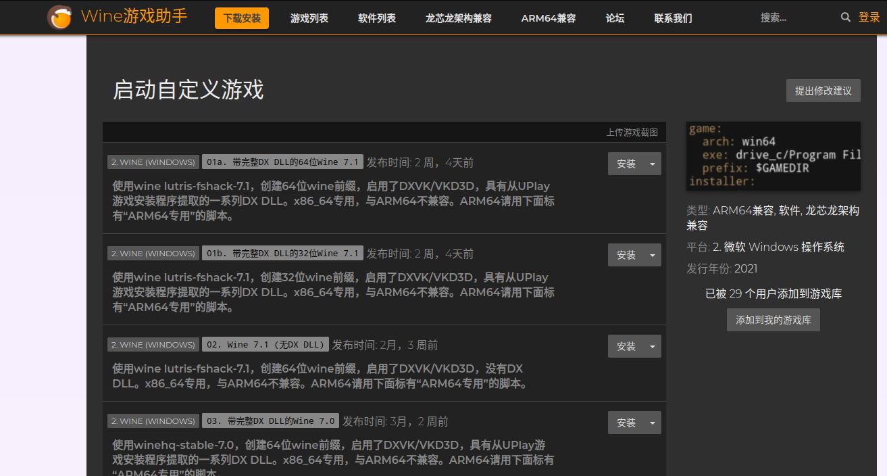The height and width of the screenshot is (476, 887).
Task: Install the 01a 64位Wine 7.1 script
Action: 626,164
